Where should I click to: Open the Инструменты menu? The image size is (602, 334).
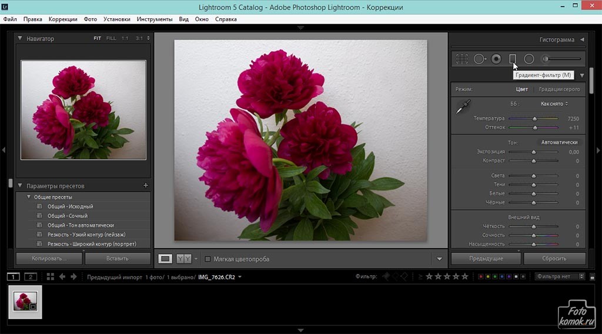click(154, 19)
